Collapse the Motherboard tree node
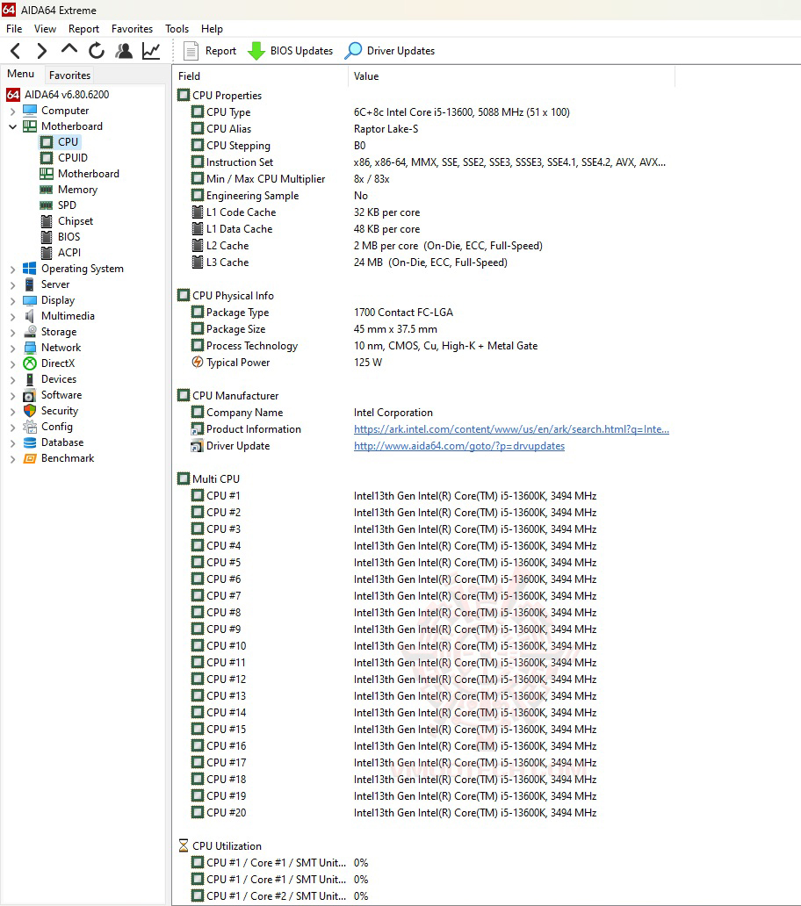This screenshot has height=906, width=801. (x=12, y=126)
